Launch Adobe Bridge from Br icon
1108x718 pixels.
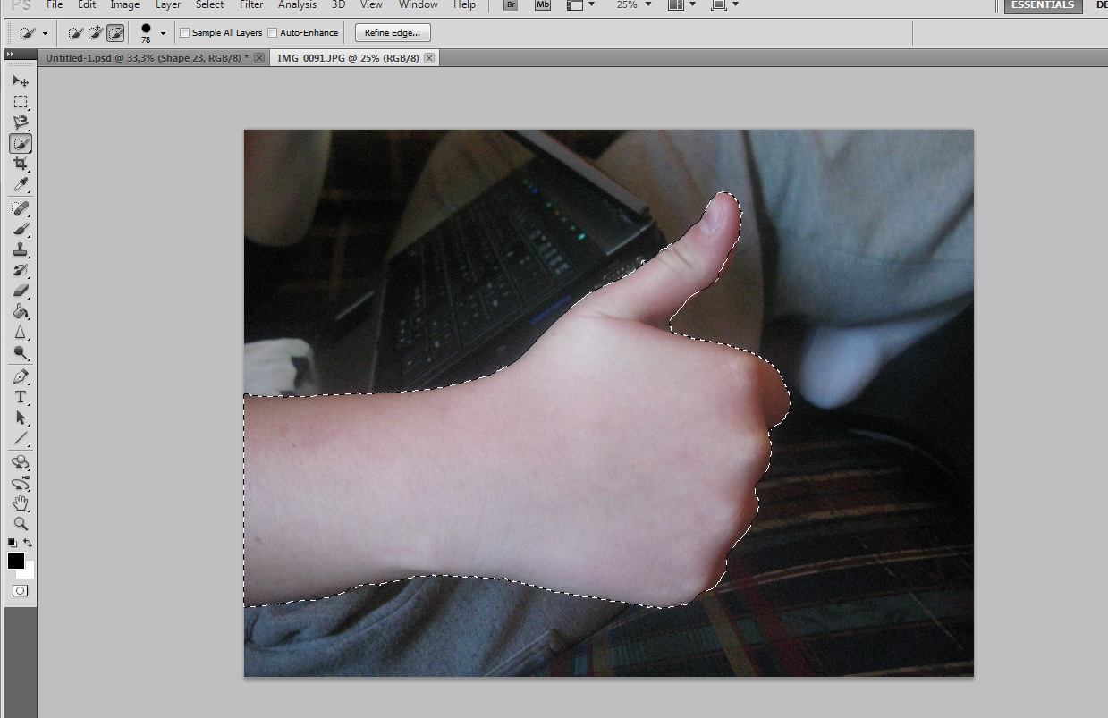[x=510, y=4]
